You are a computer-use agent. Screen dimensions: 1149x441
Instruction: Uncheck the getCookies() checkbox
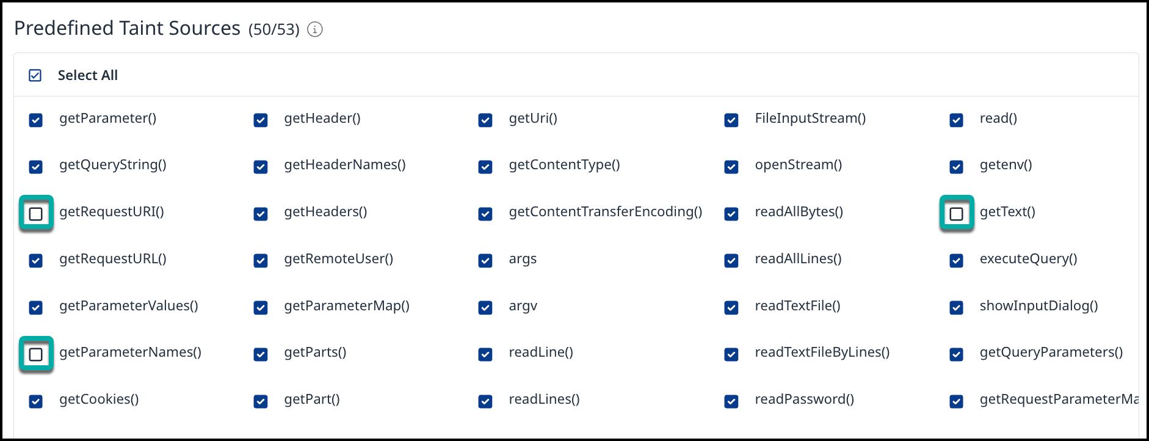(x=36, y=401)
